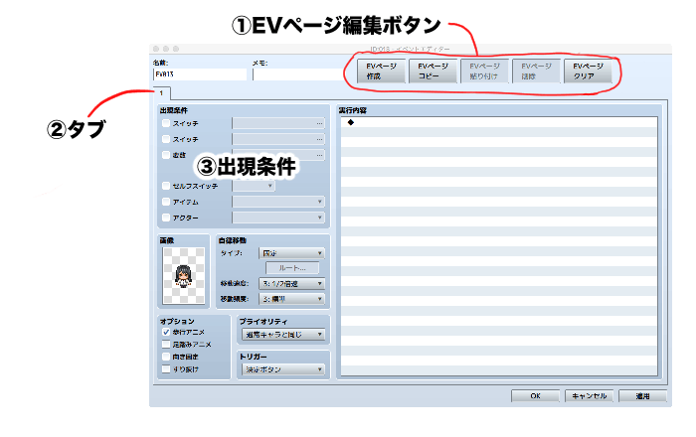Click the ルート... button
Viewport: 696px width, 437px height.
click(x=292, y=268)
